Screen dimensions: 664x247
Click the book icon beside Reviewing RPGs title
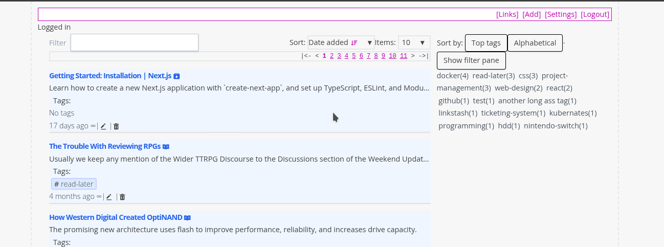(166, 147)
